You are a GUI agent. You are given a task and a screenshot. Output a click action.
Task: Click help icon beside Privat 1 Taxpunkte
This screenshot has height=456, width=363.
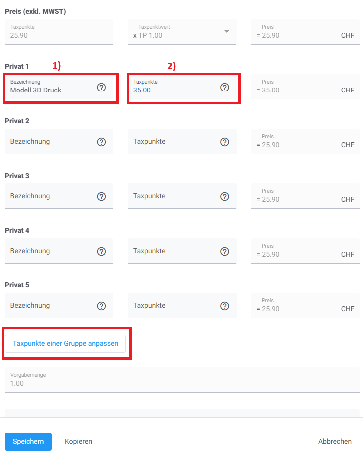pos(225,88)
